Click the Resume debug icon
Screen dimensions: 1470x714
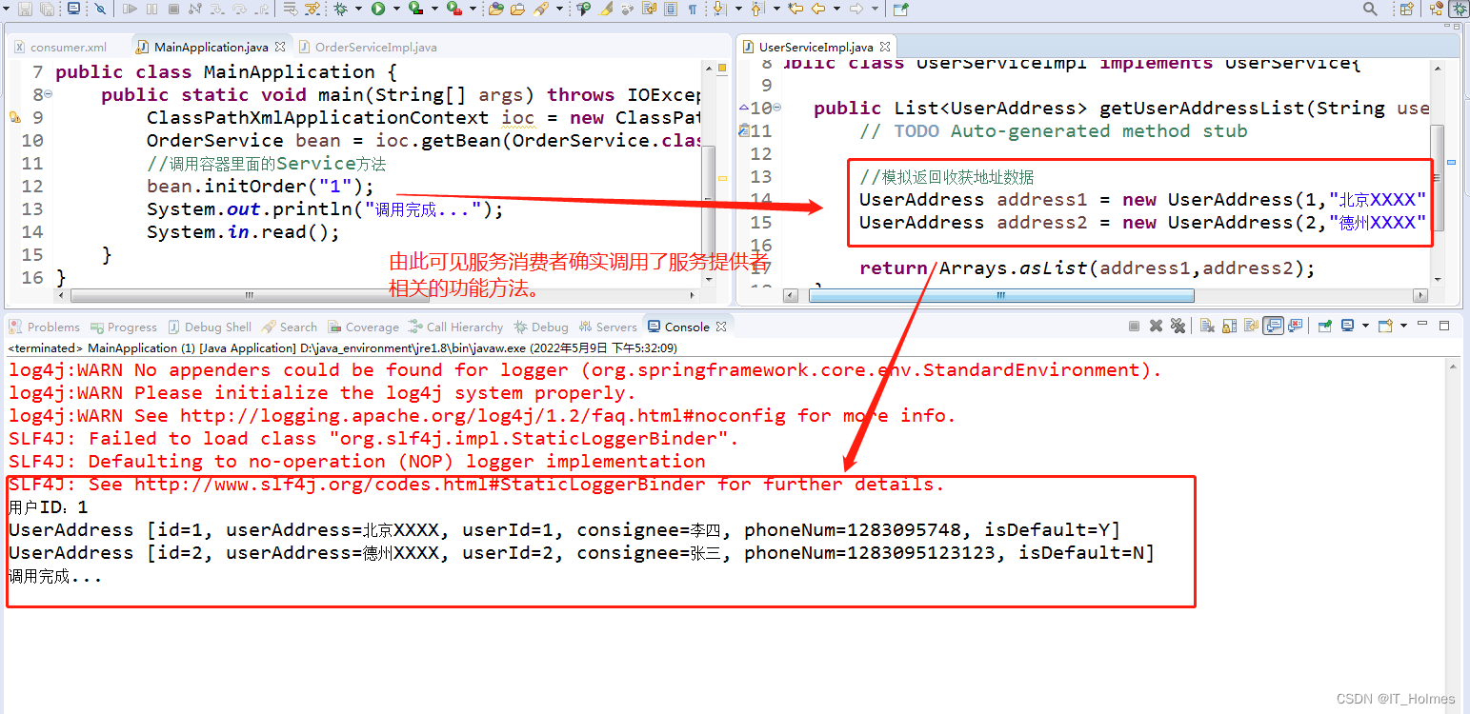[x=130, y=10]
